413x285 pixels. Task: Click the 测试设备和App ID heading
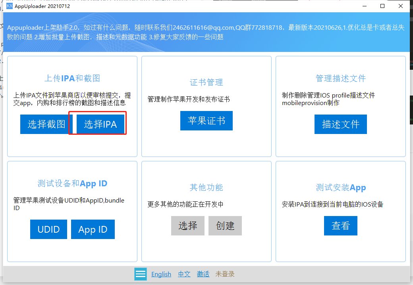[72, 183]
